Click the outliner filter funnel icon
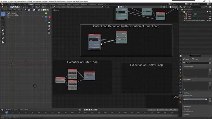212x119 pixels. [x=206, y=7]
